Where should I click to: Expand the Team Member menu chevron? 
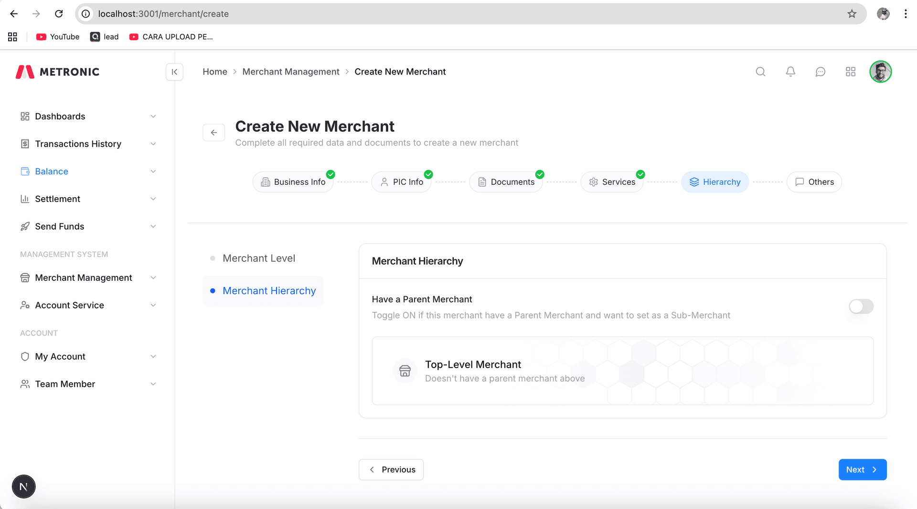tap(153, 384)
